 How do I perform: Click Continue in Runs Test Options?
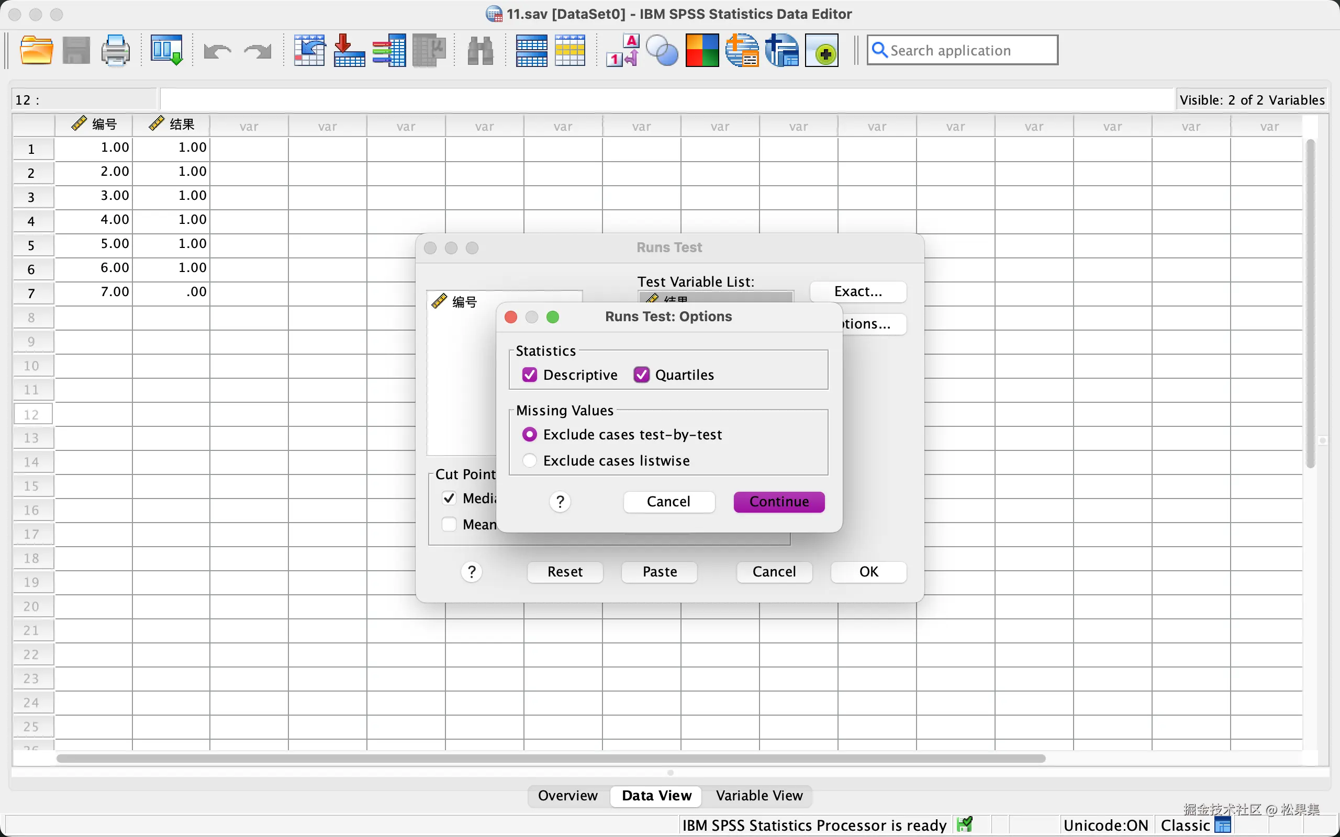pos(778,502)
